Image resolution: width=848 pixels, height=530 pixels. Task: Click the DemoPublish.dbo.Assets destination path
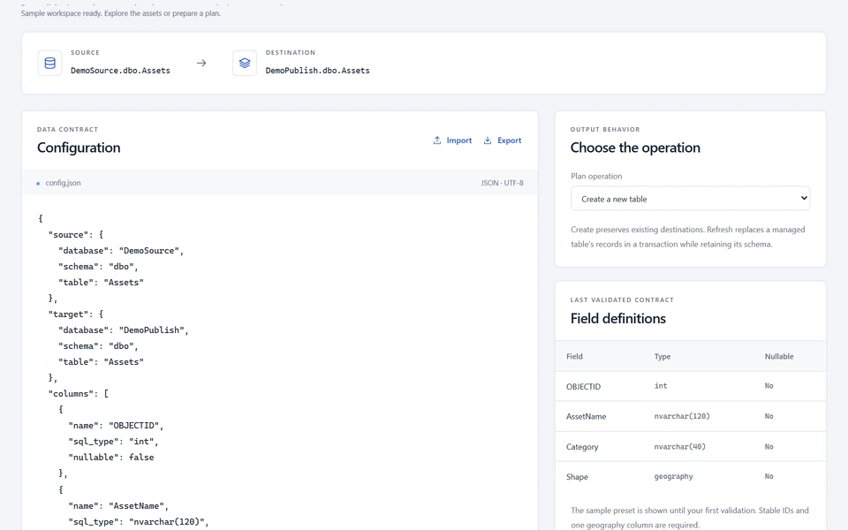(x=317, y=71)
